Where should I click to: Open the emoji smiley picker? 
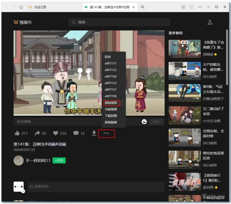[x=144, y=122]
